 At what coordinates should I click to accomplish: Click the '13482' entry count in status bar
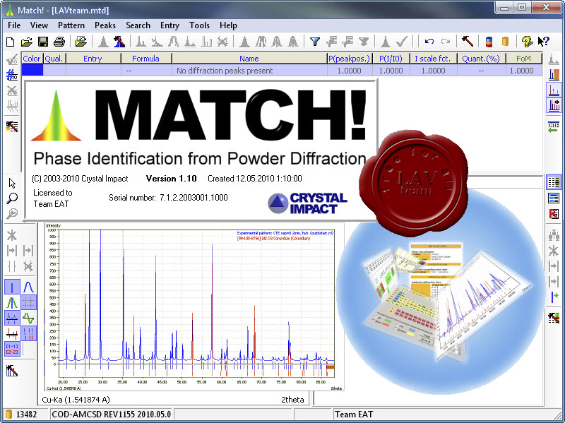point(26,415)
